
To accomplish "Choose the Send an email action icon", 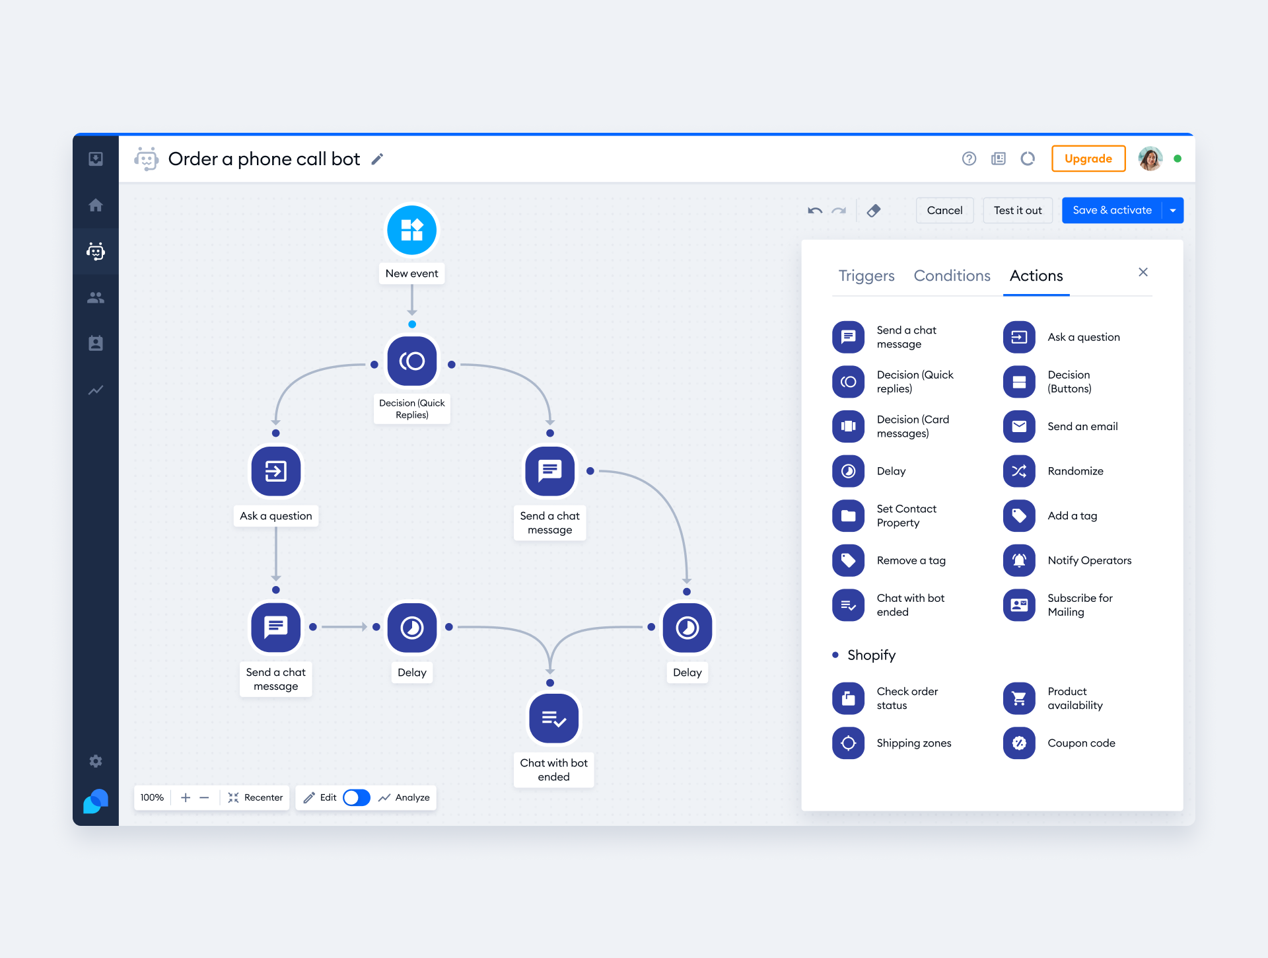I will pyautogui.click(x=1019, y=427).
